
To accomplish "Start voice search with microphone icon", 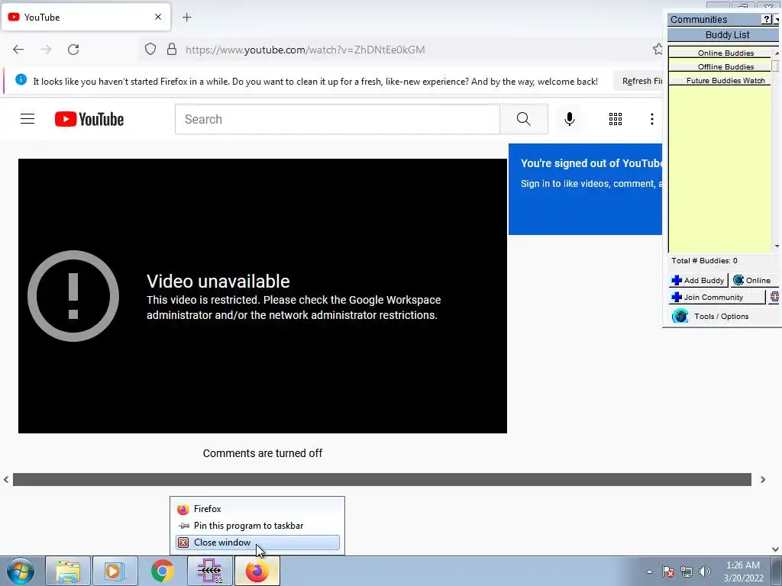I will click(570, 119).
